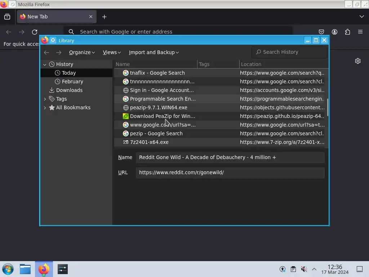
Task: Collapse the History tree node
Action: (45, 64)
